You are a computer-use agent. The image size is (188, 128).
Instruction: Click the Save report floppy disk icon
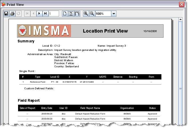click(x=6, y=14)
